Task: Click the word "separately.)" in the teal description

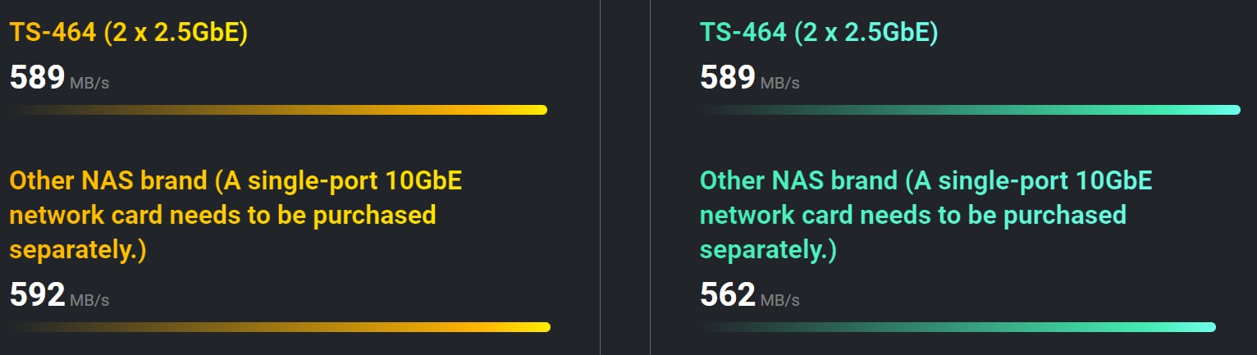Action: click(768, 250)
